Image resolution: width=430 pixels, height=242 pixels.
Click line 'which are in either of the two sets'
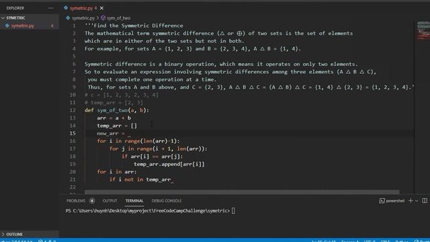pyautogui.click(x=164, y=41)
